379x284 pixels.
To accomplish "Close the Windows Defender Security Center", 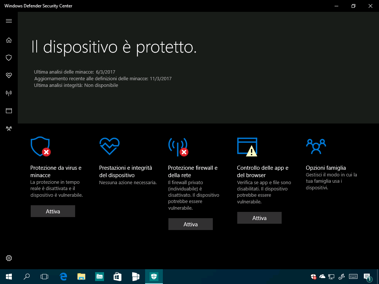I will pyautogui.click(x=370, y=6).
